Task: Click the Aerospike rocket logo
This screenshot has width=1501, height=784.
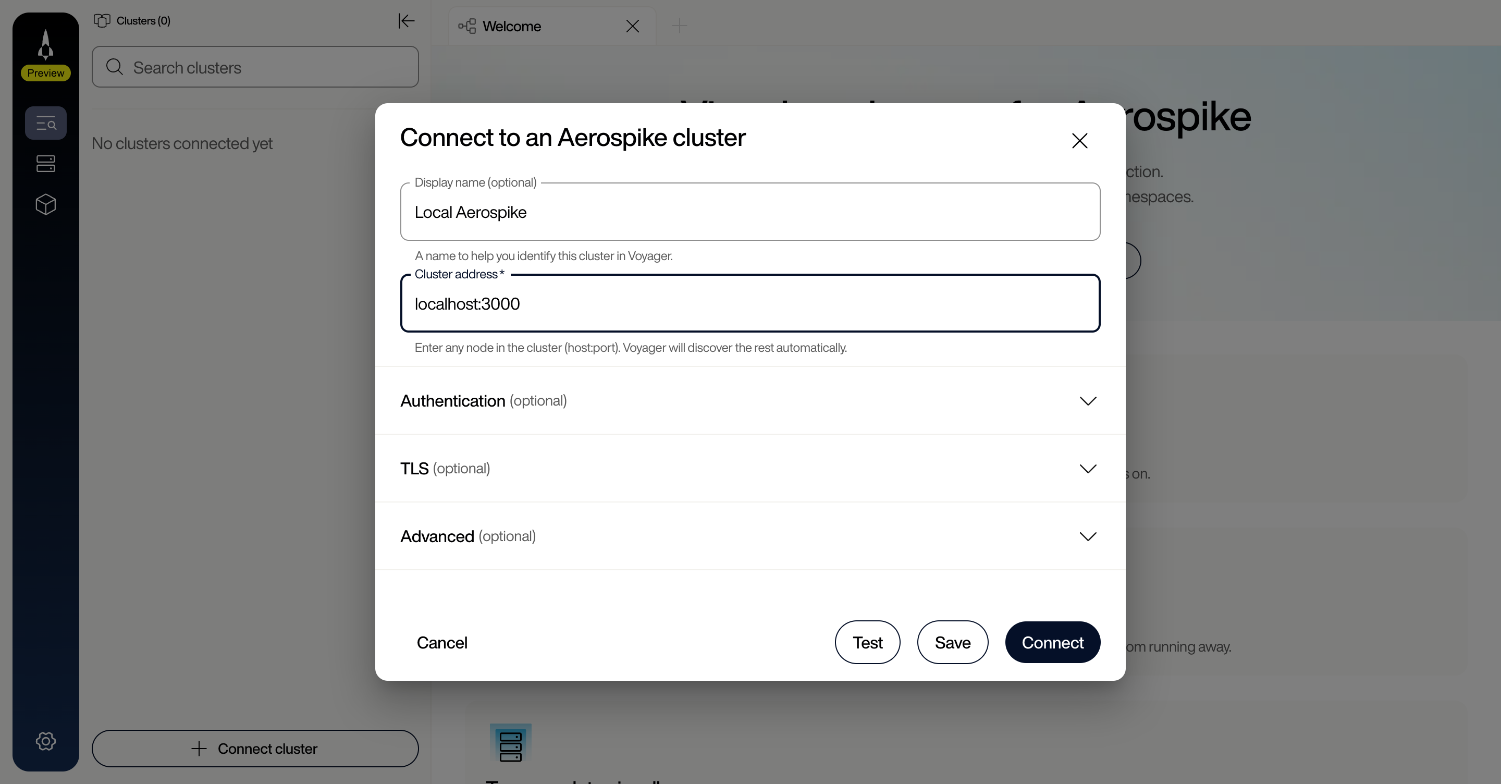Action: 45,44
